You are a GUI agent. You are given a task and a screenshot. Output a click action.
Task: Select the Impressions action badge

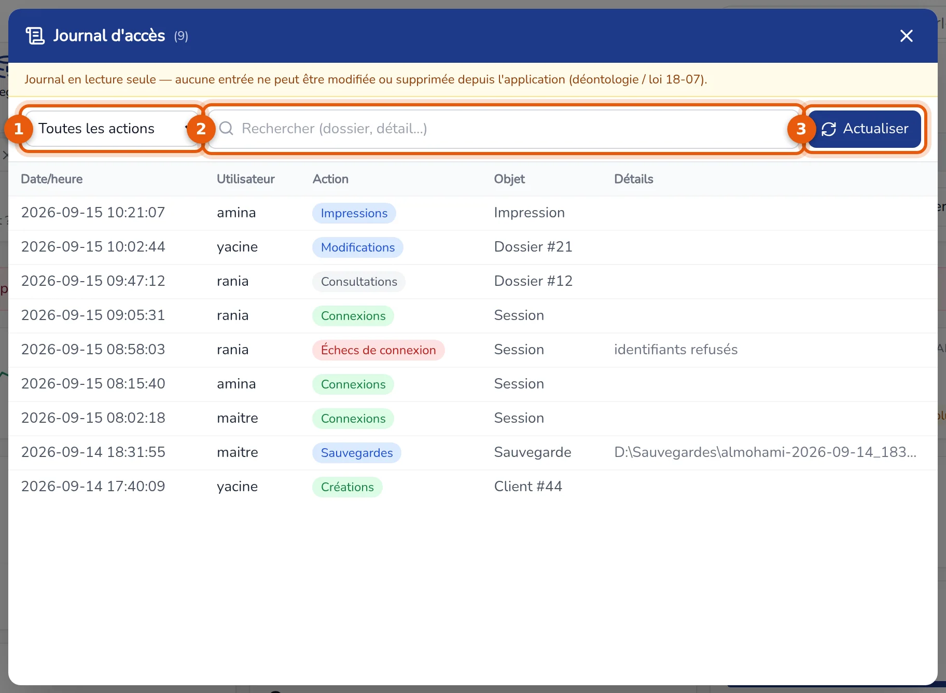tap(354, 213)
